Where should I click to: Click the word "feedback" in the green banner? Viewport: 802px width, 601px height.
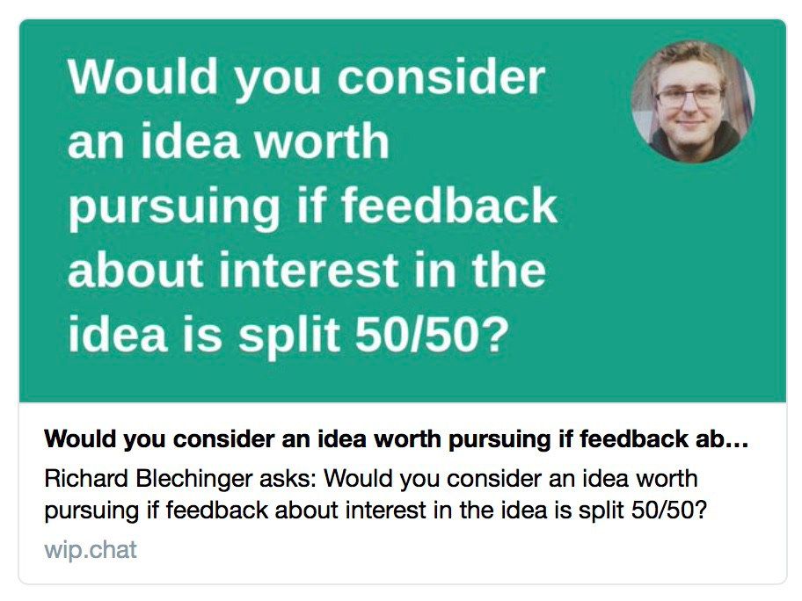449,206
